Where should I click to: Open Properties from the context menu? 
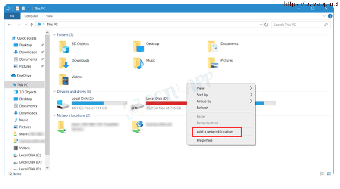tap(205, 140)
